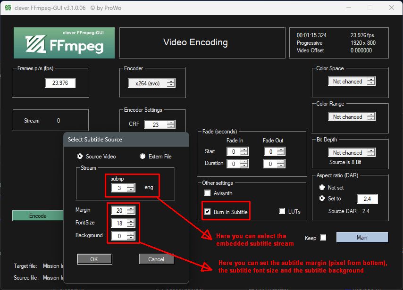
Task: Open the Color Range Not changed selector
Action: pyautogui.click(x=352, y=117)
